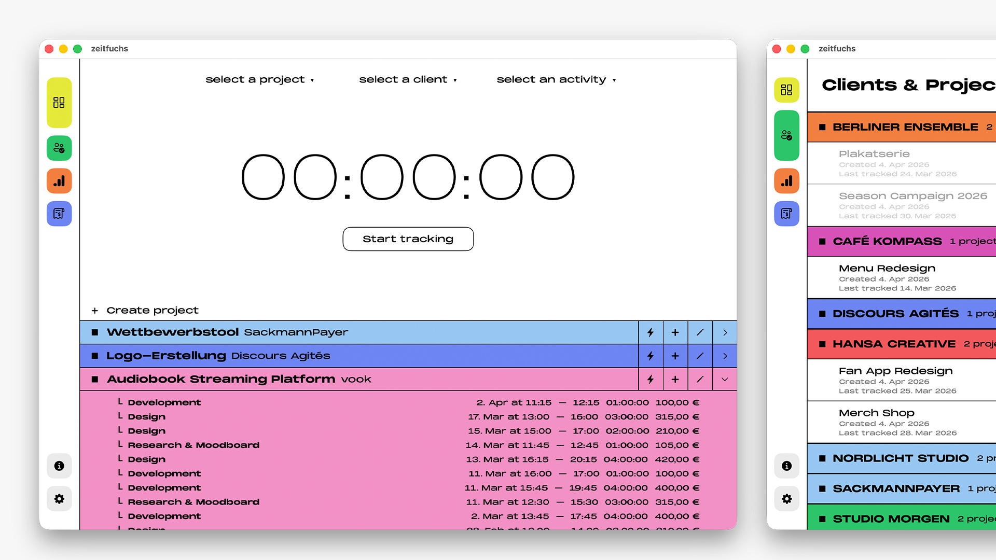Viewport: 996px width, 560px height.
Task: Expand the Logo-Erstellung project entries
Action: point(725,356)
